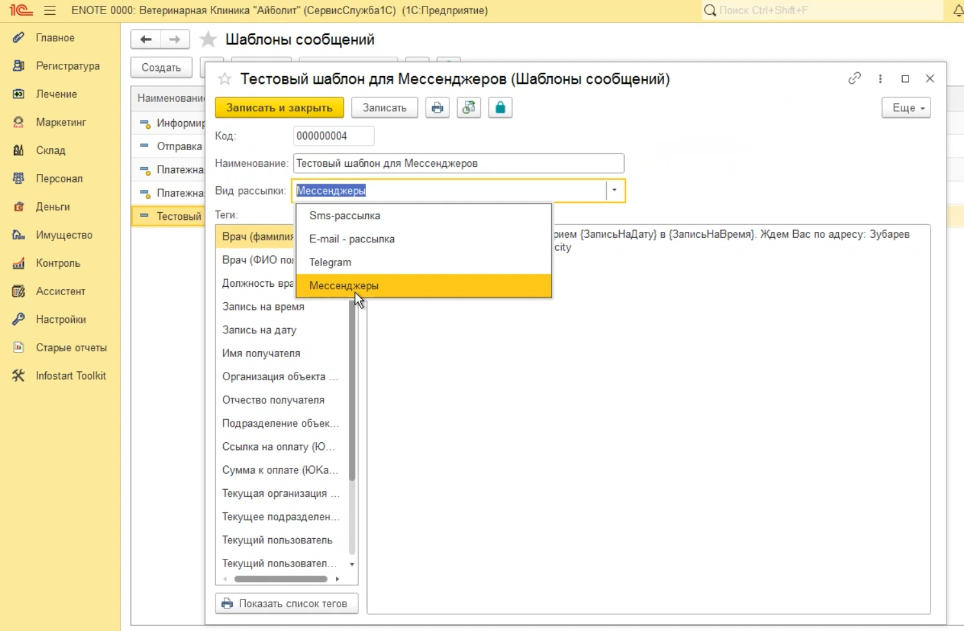Open Склад section in sidebar
The image size is (964, 631).
[50, 150]
